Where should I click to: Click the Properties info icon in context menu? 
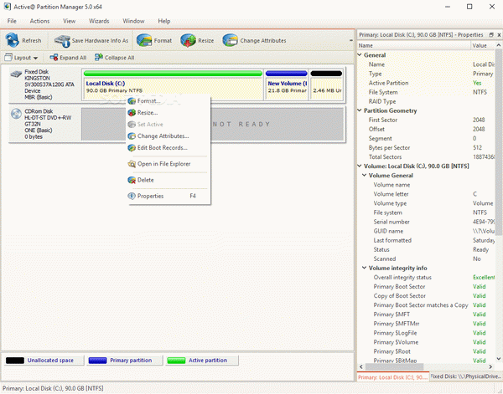tap(132, 196)
